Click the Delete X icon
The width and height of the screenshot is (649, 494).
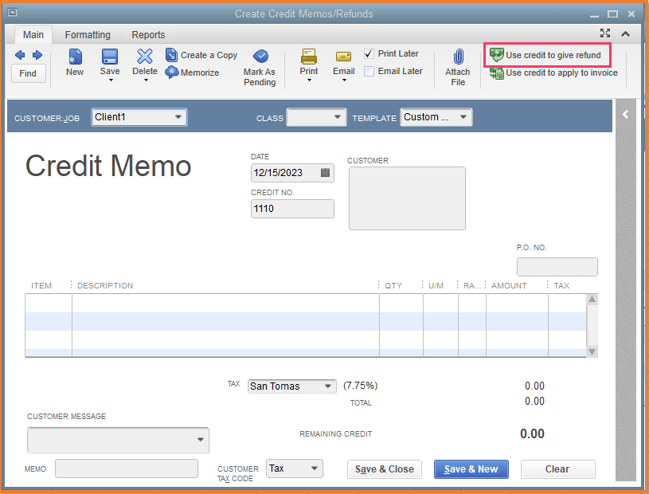click(145, 57)
